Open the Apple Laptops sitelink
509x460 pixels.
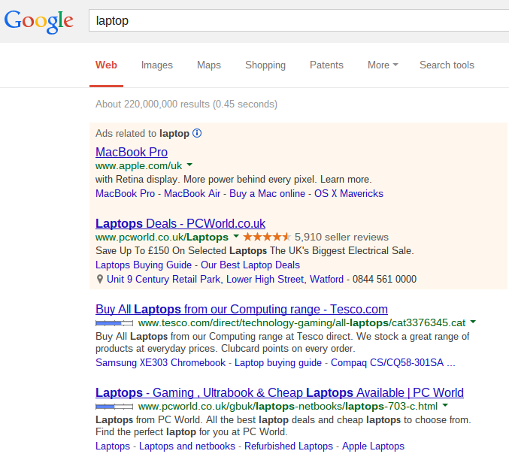point(374,446)
